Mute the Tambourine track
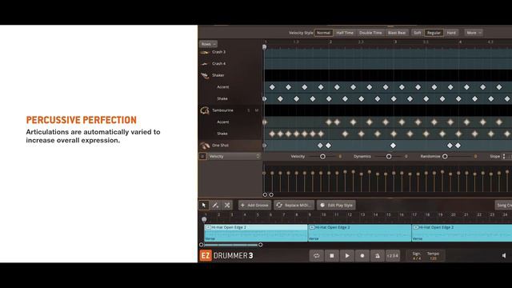Screen dimensions: 512x288 [257, 110]
